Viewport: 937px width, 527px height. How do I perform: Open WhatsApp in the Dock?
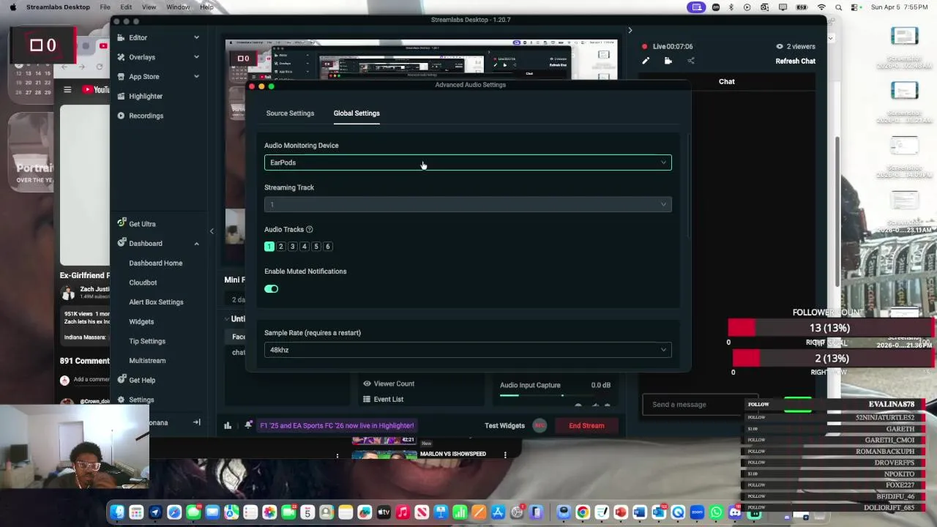coord(716,512)
